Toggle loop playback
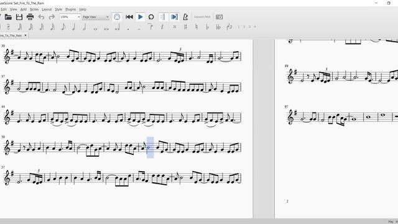The height and width of the screenshot is (224, 398). tap(151, 17)
